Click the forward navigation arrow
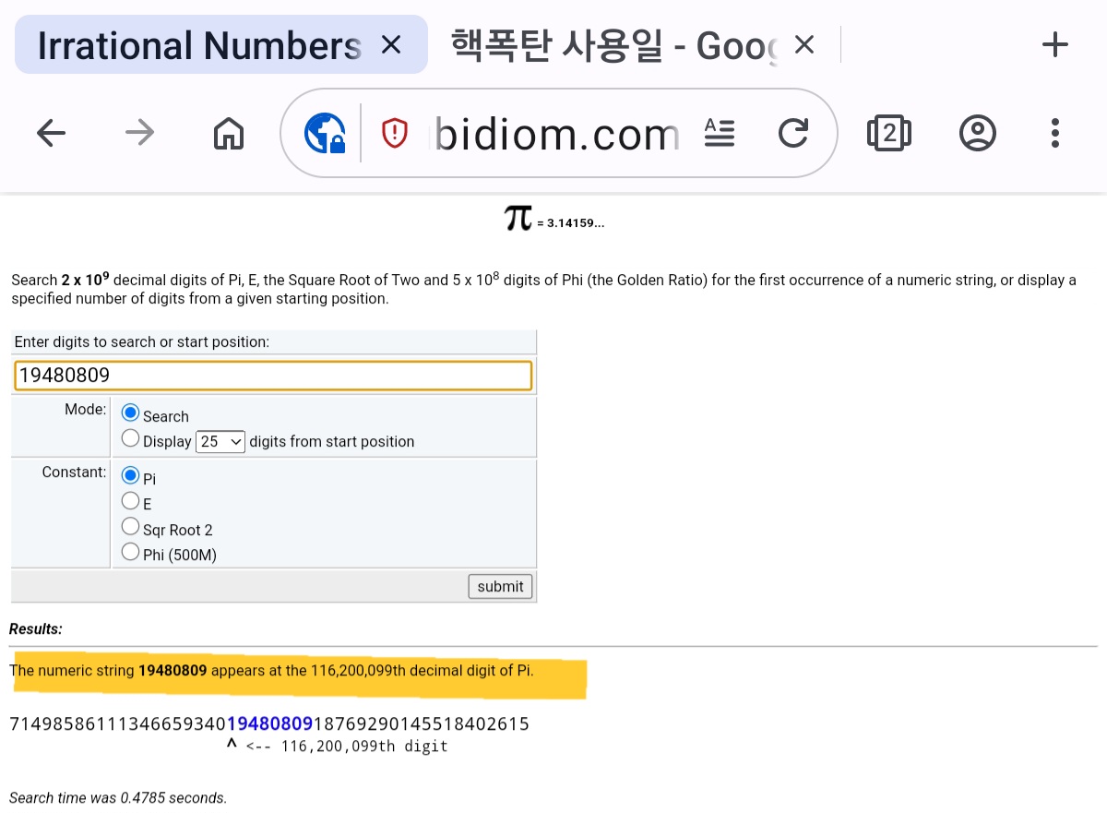Viewport: 1107px width, 813px height. click(x=140, y=134)
